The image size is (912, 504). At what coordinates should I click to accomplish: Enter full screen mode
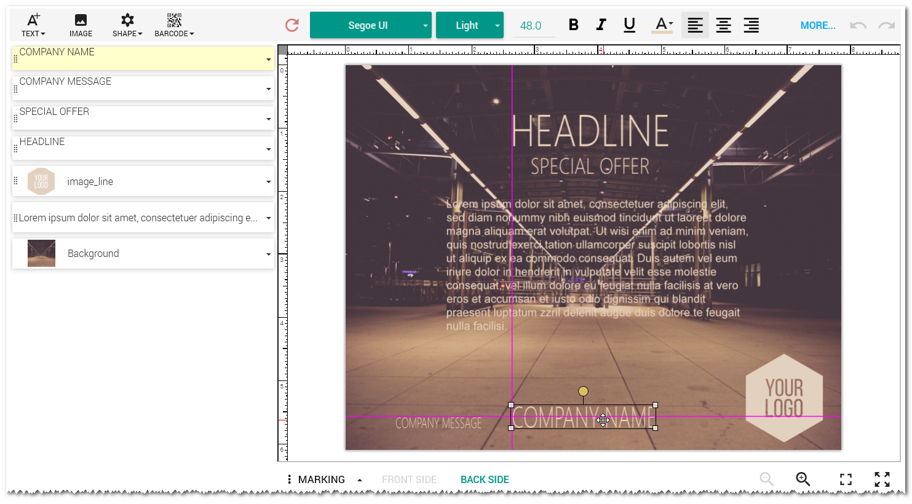tap(882, 479)
